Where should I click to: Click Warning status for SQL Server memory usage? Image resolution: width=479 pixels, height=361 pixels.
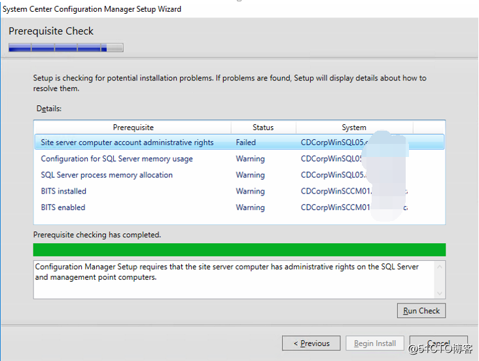click(x=250, y=159)
